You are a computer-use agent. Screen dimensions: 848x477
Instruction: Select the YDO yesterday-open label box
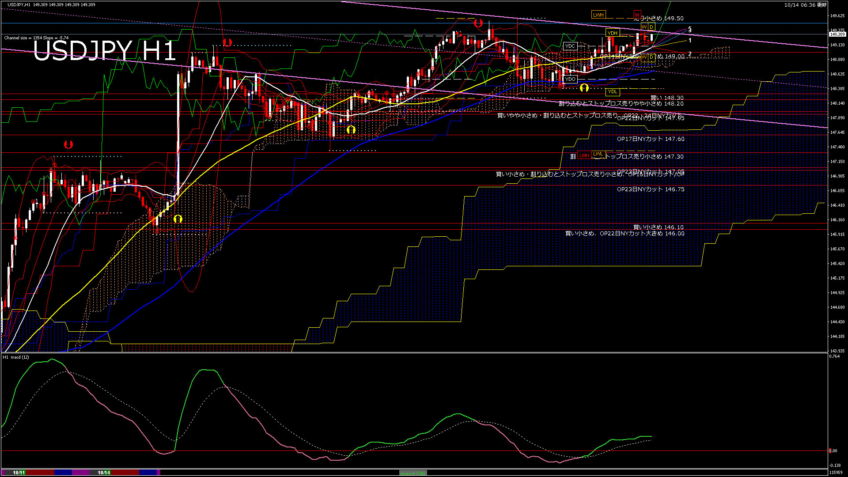570,79
